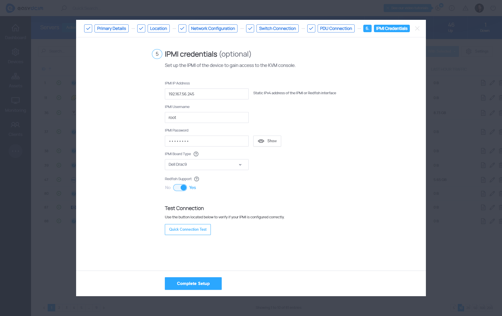Click the checkmark before Location
The height and width of the screenshot is (316, 502).
coord(141,28)
